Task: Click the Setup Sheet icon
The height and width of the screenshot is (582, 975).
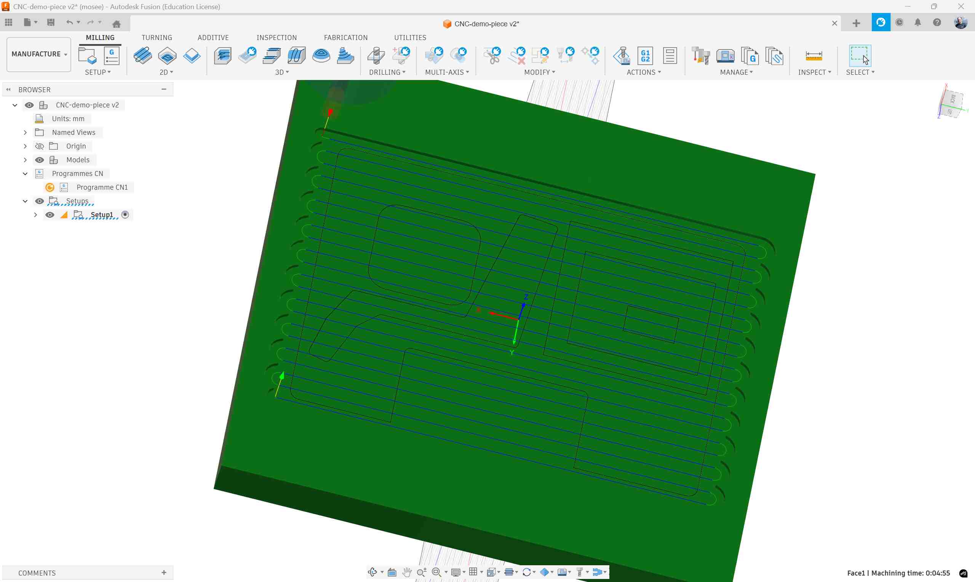Action: [670, 56]
